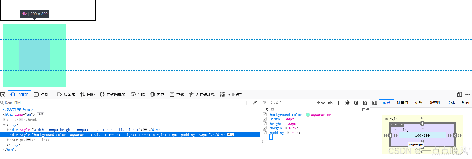Image resolution: width=472 pixels, height=159 pixels.
Task: Show head children via ellipsis badge
Action: pyautogui.click(x=21, y=120)
